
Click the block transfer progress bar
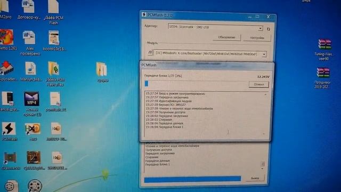pyautogui.click(x=196, y=84)
